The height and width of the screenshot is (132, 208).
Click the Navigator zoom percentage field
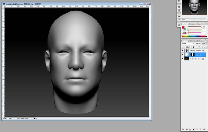pos(185,20)
